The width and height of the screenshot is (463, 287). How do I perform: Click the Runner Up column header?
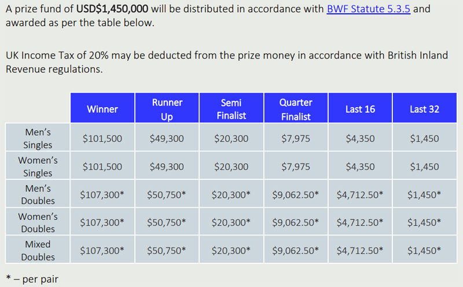tap(167, 109)
